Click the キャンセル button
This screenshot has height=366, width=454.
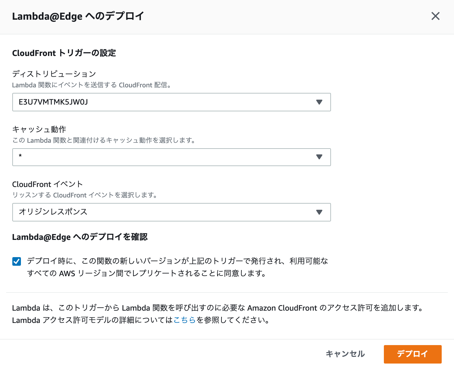point(345,354)
